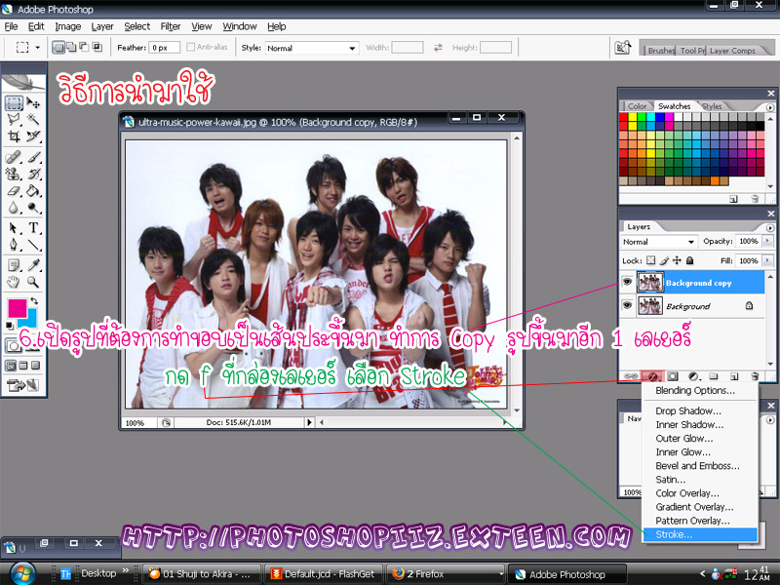The width and height of the screenshot is (780, 585).
Task: Toggle Lock transparent pixels
Action: [650, 260]
